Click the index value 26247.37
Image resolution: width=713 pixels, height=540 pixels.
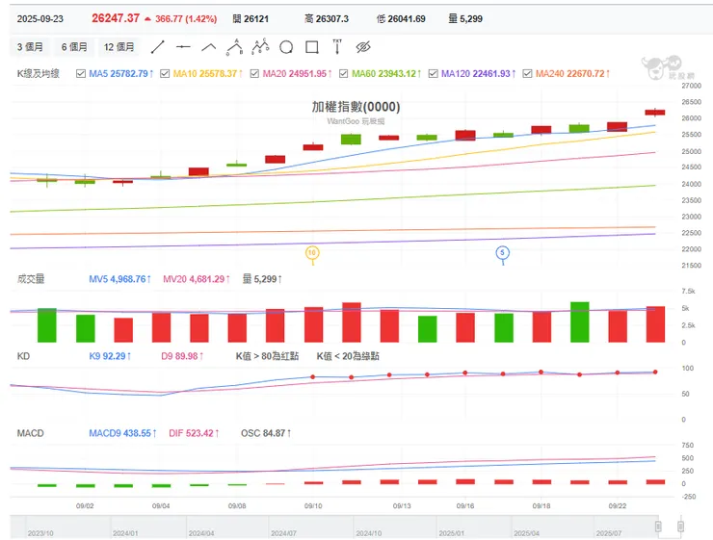click(116, 18)
